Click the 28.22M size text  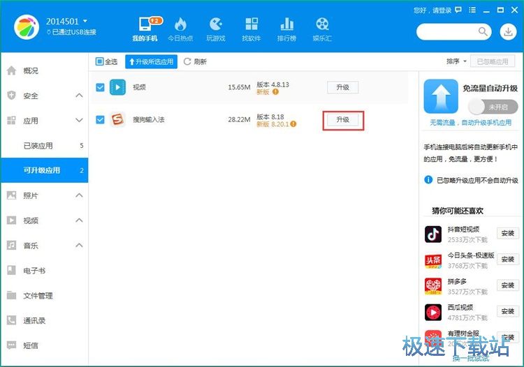(x=239, y=119)
